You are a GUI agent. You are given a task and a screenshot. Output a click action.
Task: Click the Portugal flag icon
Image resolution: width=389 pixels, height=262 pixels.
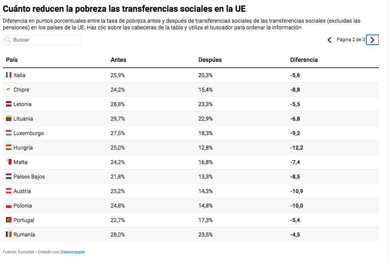coord(9,220)
